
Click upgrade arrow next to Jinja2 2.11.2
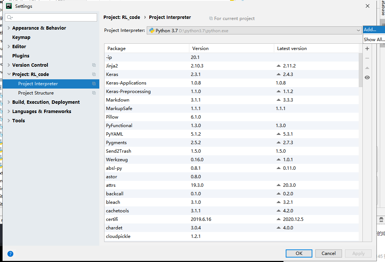tap(278, 66)
